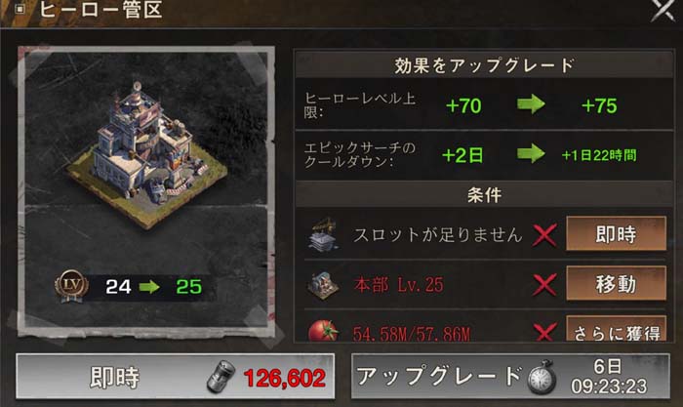Select the 効果をアップグレード header
The height and width of the screenshot is (407, 683).
[x=484, y=65]
